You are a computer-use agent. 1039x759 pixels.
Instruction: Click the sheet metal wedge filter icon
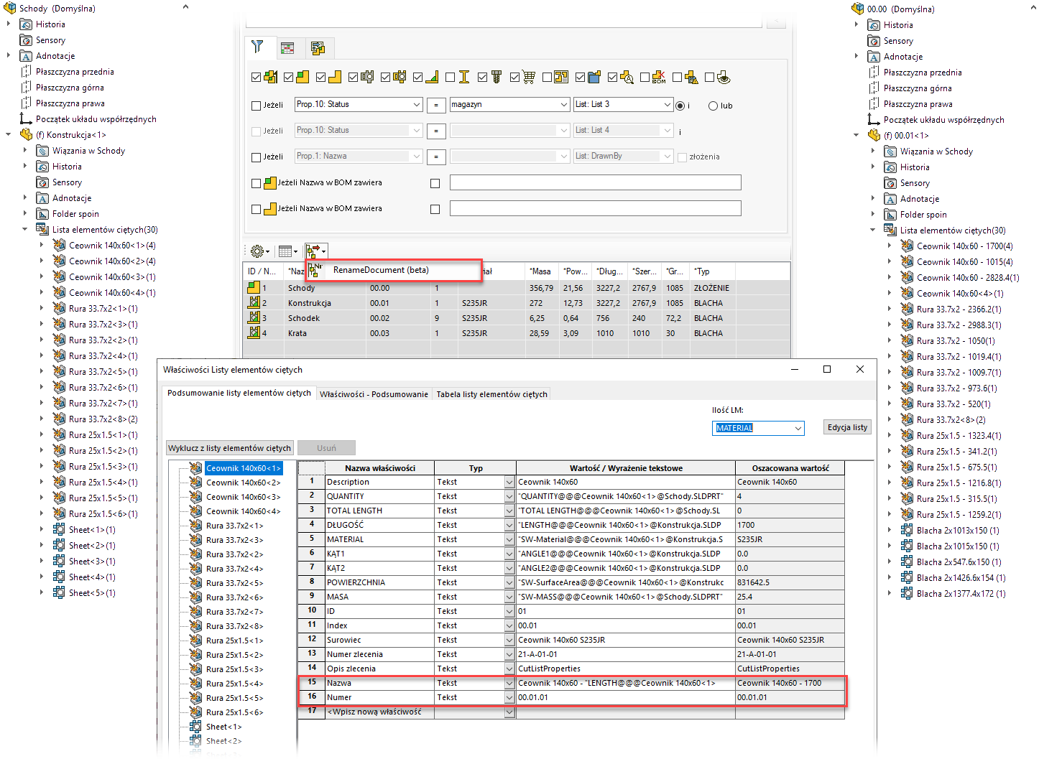432,77
